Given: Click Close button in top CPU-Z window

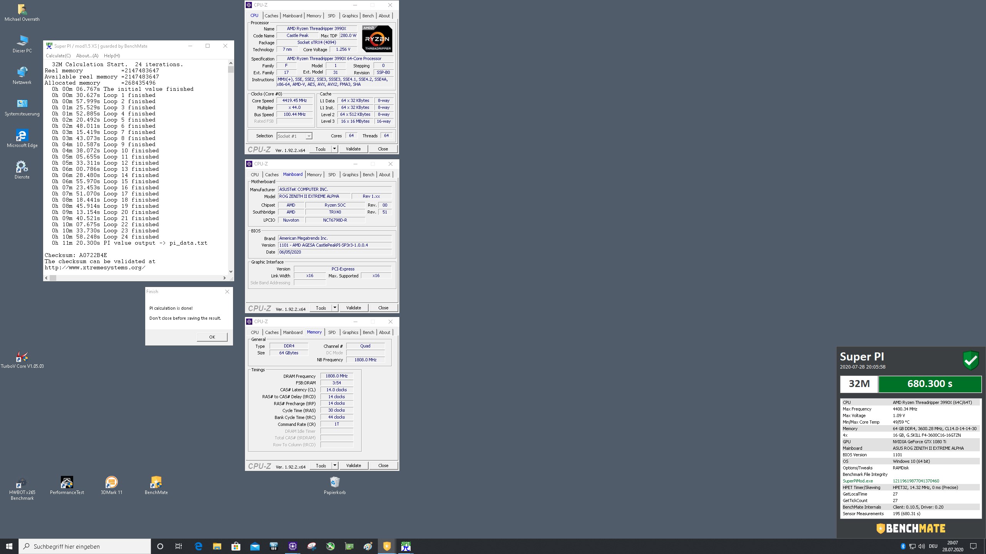Looking at the screenshot, I should pos(383,149).
